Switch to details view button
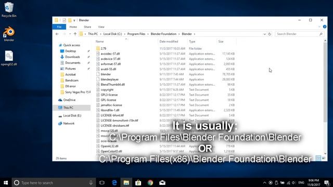Screen dimensions: 333x187 tap(318, 158)
